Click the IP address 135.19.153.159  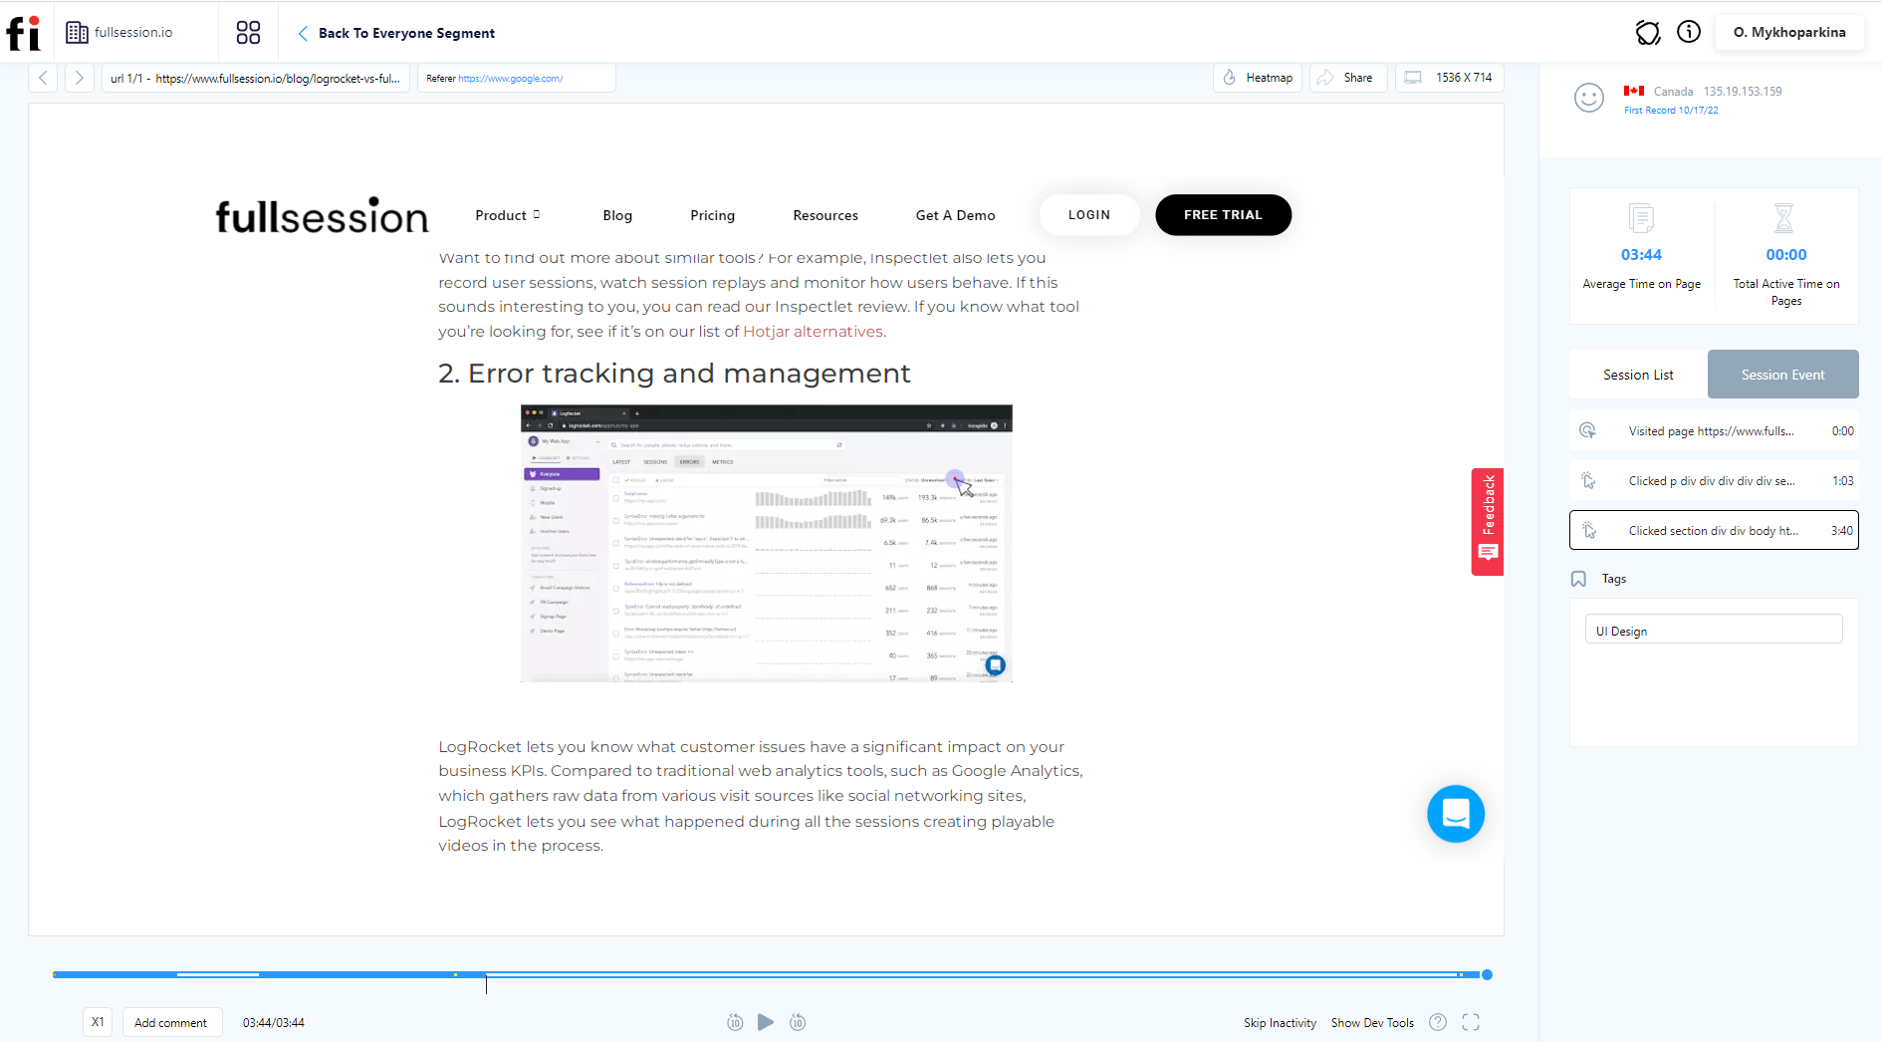(1743, 91)
